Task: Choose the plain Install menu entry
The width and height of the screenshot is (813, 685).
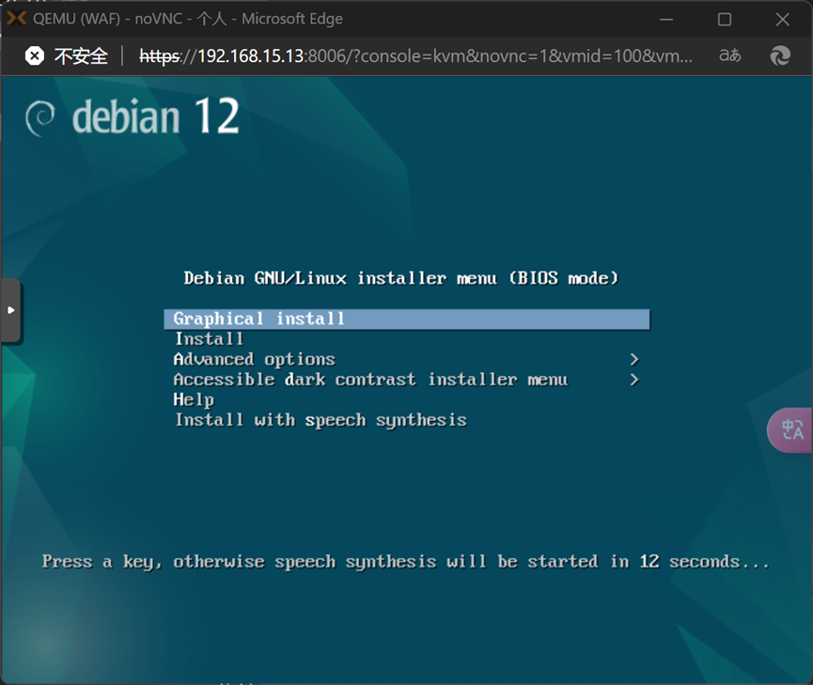Action: point(209,339)
